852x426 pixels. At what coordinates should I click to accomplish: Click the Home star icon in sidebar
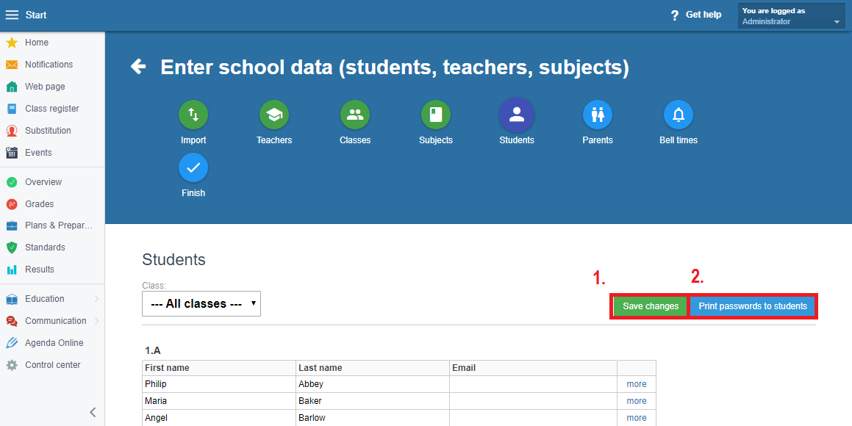click(12, 43)
